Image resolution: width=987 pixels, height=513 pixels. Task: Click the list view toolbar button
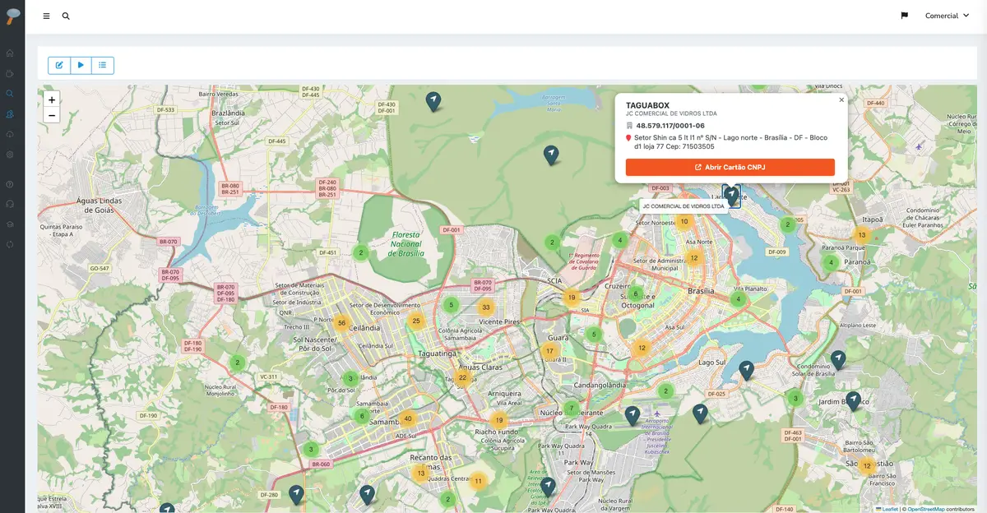coord(103,65)
